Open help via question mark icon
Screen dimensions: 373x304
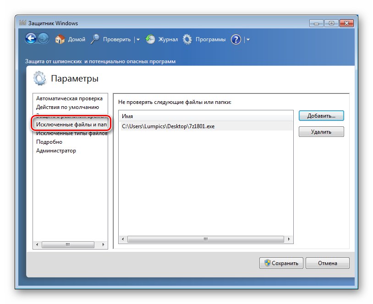tap(236, 39)
